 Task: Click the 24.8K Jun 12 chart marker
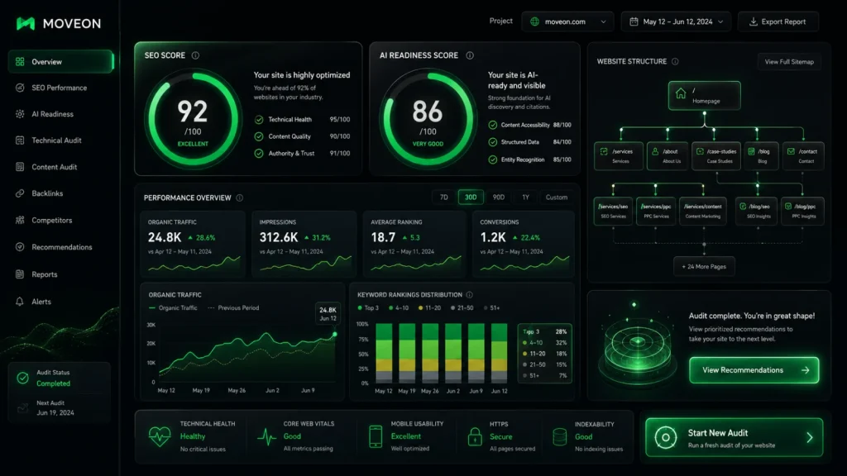pyautogui.click(x=335, y=334)
